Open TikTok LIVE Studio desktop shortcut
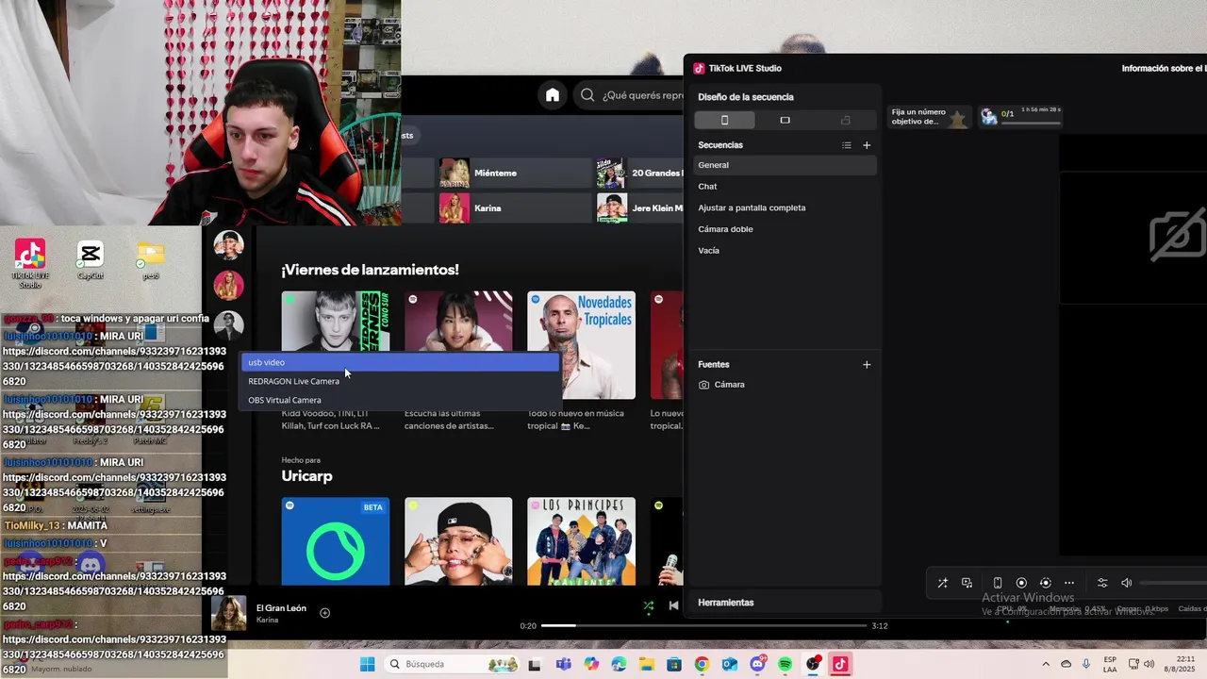Image resolution: width=1207 pixels, height=679 pixels. tap(29, 263)
